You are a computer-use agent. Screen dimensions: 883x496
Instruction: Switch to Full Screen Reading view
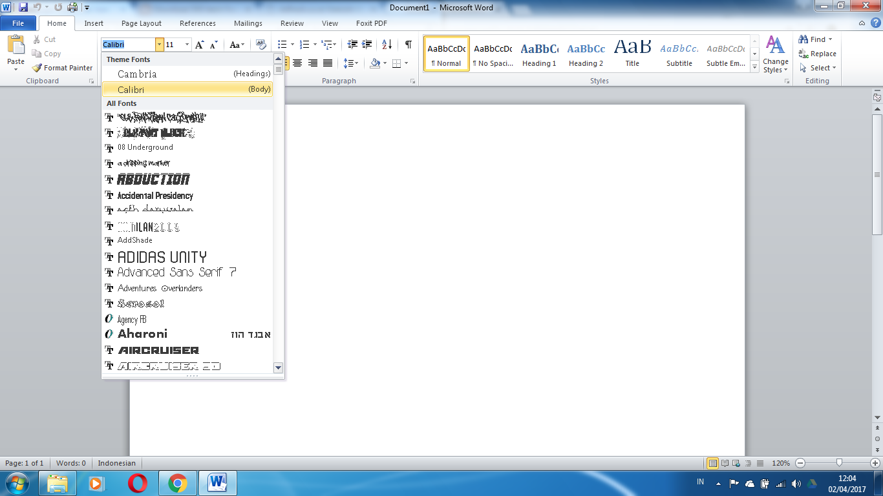click(725, 463)
